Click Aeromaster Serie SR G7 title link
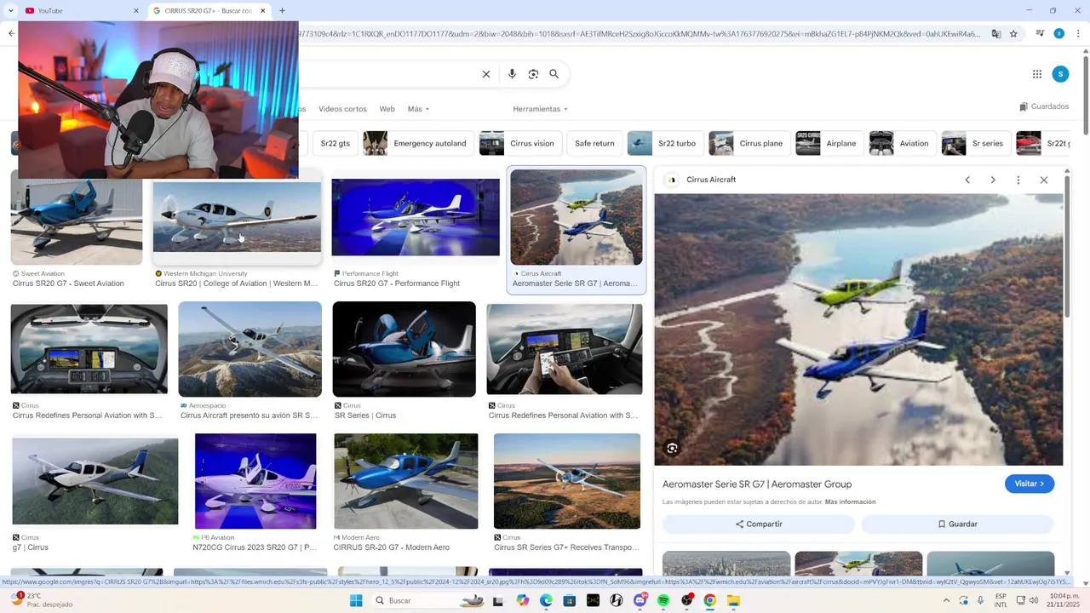Image resolution: width=1090 pixels, height=613 pixels. (757, 484)
